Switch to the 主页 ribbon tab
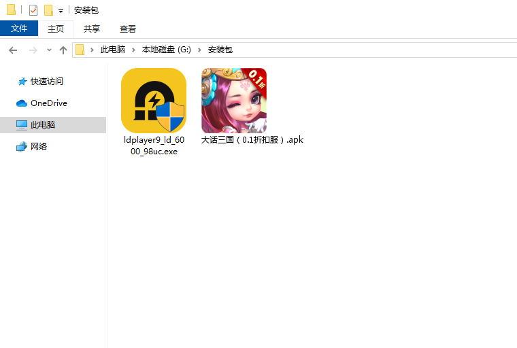The width and height of the screenshot is (517, 348). click(x=56, y=29)
